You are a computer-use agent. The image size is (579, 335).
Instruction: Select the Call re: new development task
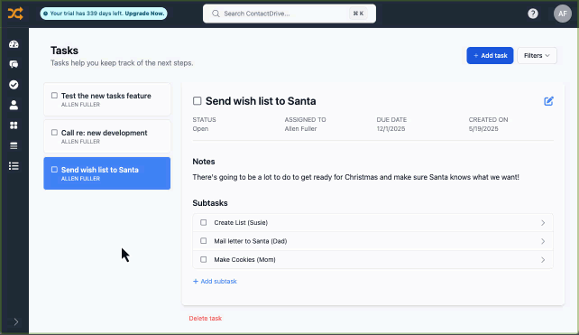pyautogui.click(x=107, y=136)
